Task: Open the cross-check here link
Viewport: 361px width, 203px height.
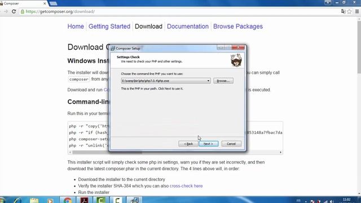Action: pyautogui.click(x=186, y=186)
